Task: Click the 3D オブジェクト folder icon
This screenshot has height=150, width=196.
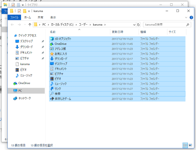Action: pyautogui.click(x=52, y=39)
